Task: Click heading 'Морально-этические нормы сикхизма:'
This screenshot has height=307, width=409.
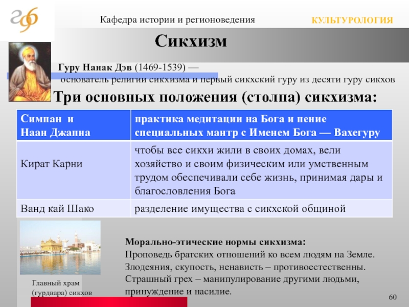Action: pos(215,242)
